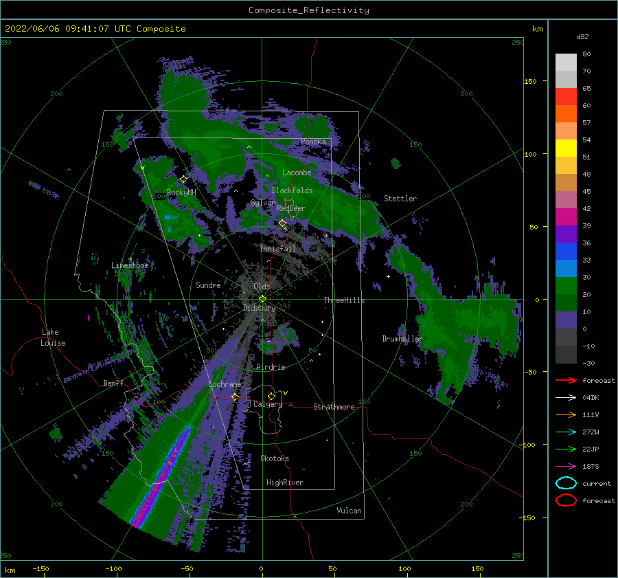Viewport: 618px width, 578px height.
Task: Click the current legend text label
Action: point(597,483)
